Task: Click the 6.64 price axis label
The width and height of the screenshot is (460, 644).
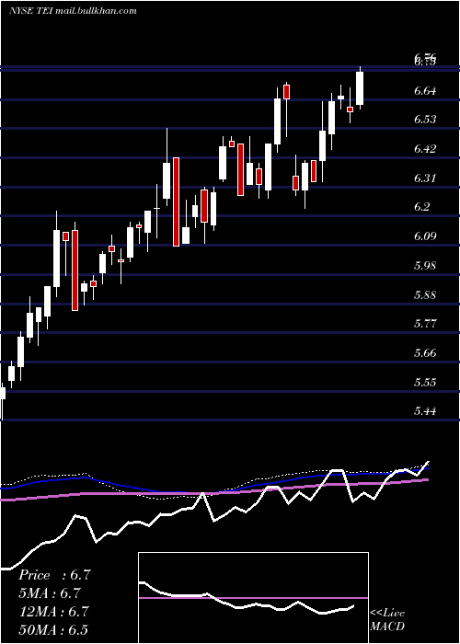Action: pos(425,91)
